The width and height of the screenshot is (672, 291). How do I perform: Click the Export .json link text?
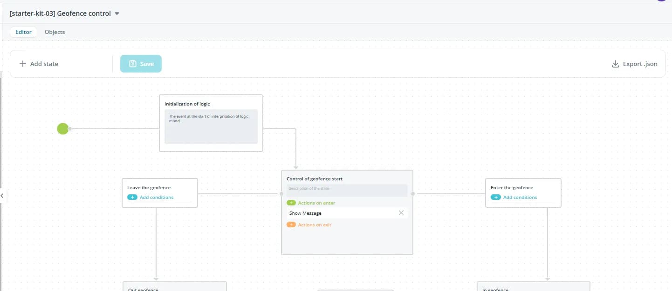point(640,64)
